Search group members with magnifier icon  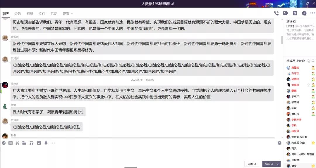pyautogui.click(x=313, y=61)
